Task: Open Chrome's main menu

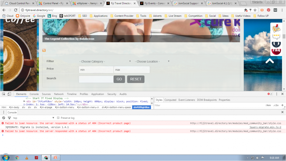Action: click(x=282, y=10)
